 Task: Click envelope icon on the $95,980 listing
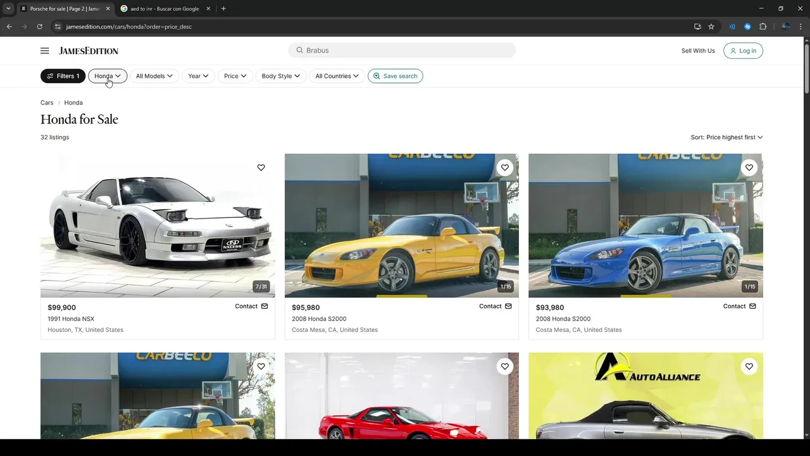click(x=508, y=307)
